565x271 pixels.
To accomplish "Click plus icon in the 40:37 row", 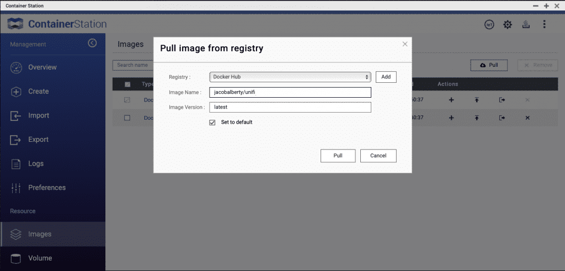I will pyautogui.click(x=451, y=118).
